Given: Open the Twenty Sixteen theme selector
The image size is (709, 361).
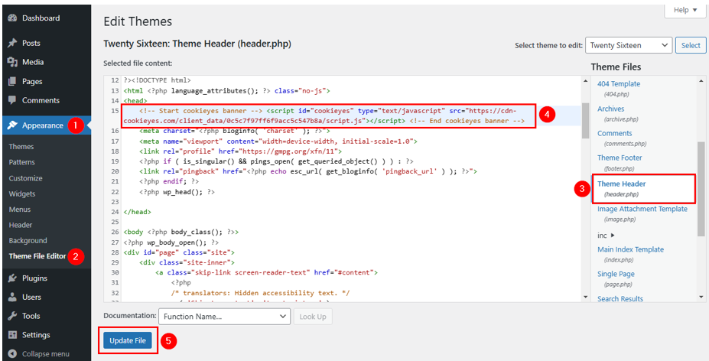Looking at the screenshot, I should point(628,45).
